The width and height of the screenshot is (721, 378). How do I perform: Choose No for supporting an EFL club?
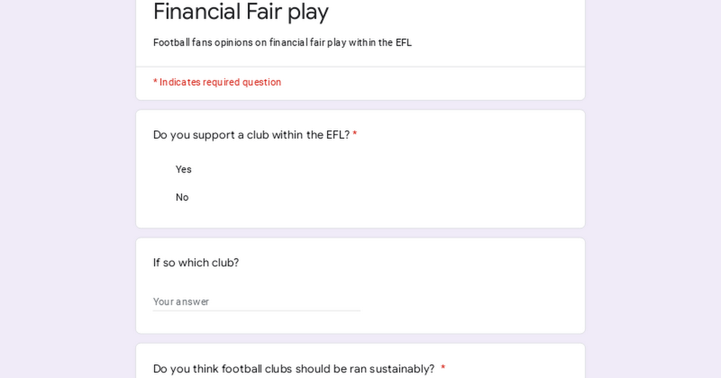[182, 197]
